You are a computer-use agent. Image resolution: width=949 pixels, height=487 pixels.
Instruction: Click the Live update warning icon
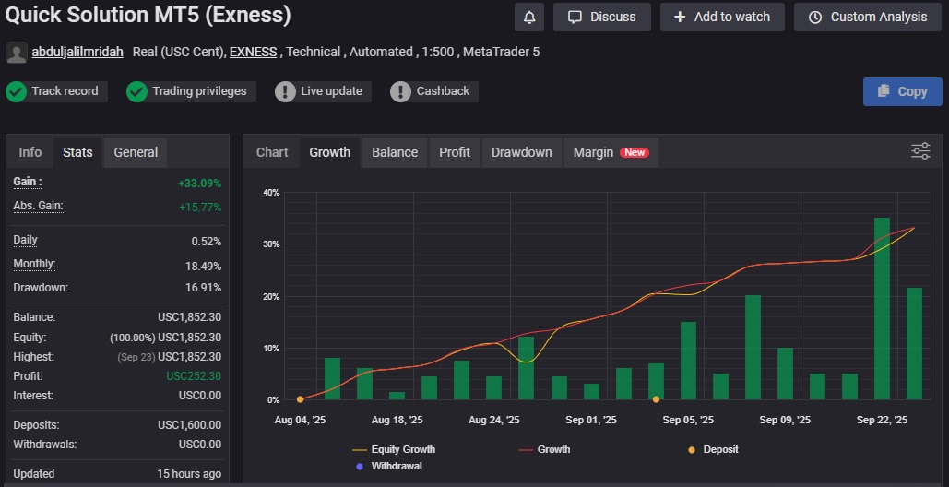pos(286,91)
